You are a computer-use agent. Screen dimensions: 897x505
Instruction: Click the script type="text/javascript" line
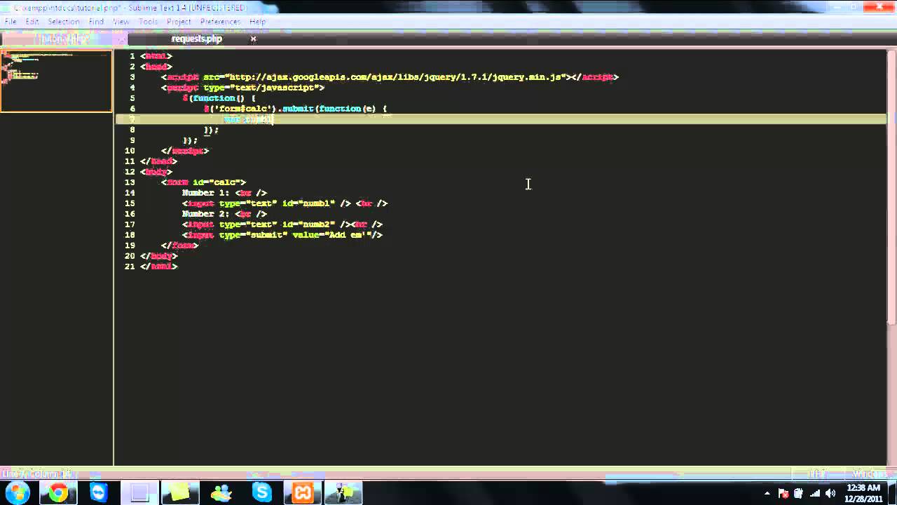pos(243,88)
